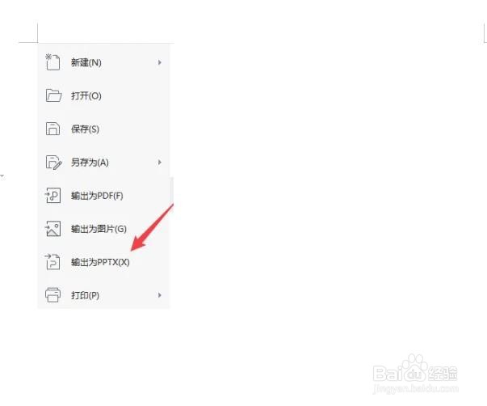
Task: Open the 另存为(A) menu entry
Action: point(103,162)
